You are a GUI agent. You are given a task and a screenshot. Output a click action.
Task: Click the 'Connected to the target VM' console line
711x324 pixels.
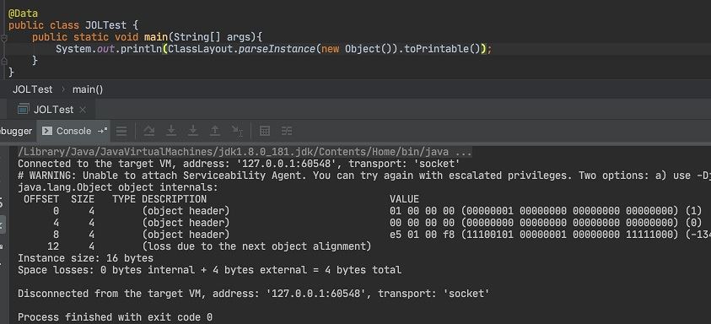pos(239,164)
